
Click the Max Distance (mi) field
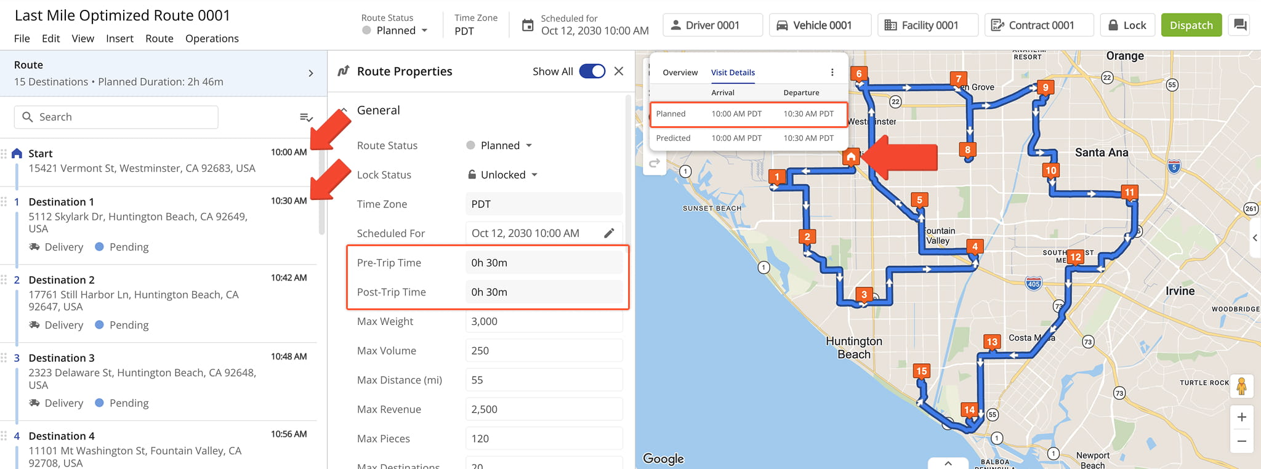coord(544,380)
